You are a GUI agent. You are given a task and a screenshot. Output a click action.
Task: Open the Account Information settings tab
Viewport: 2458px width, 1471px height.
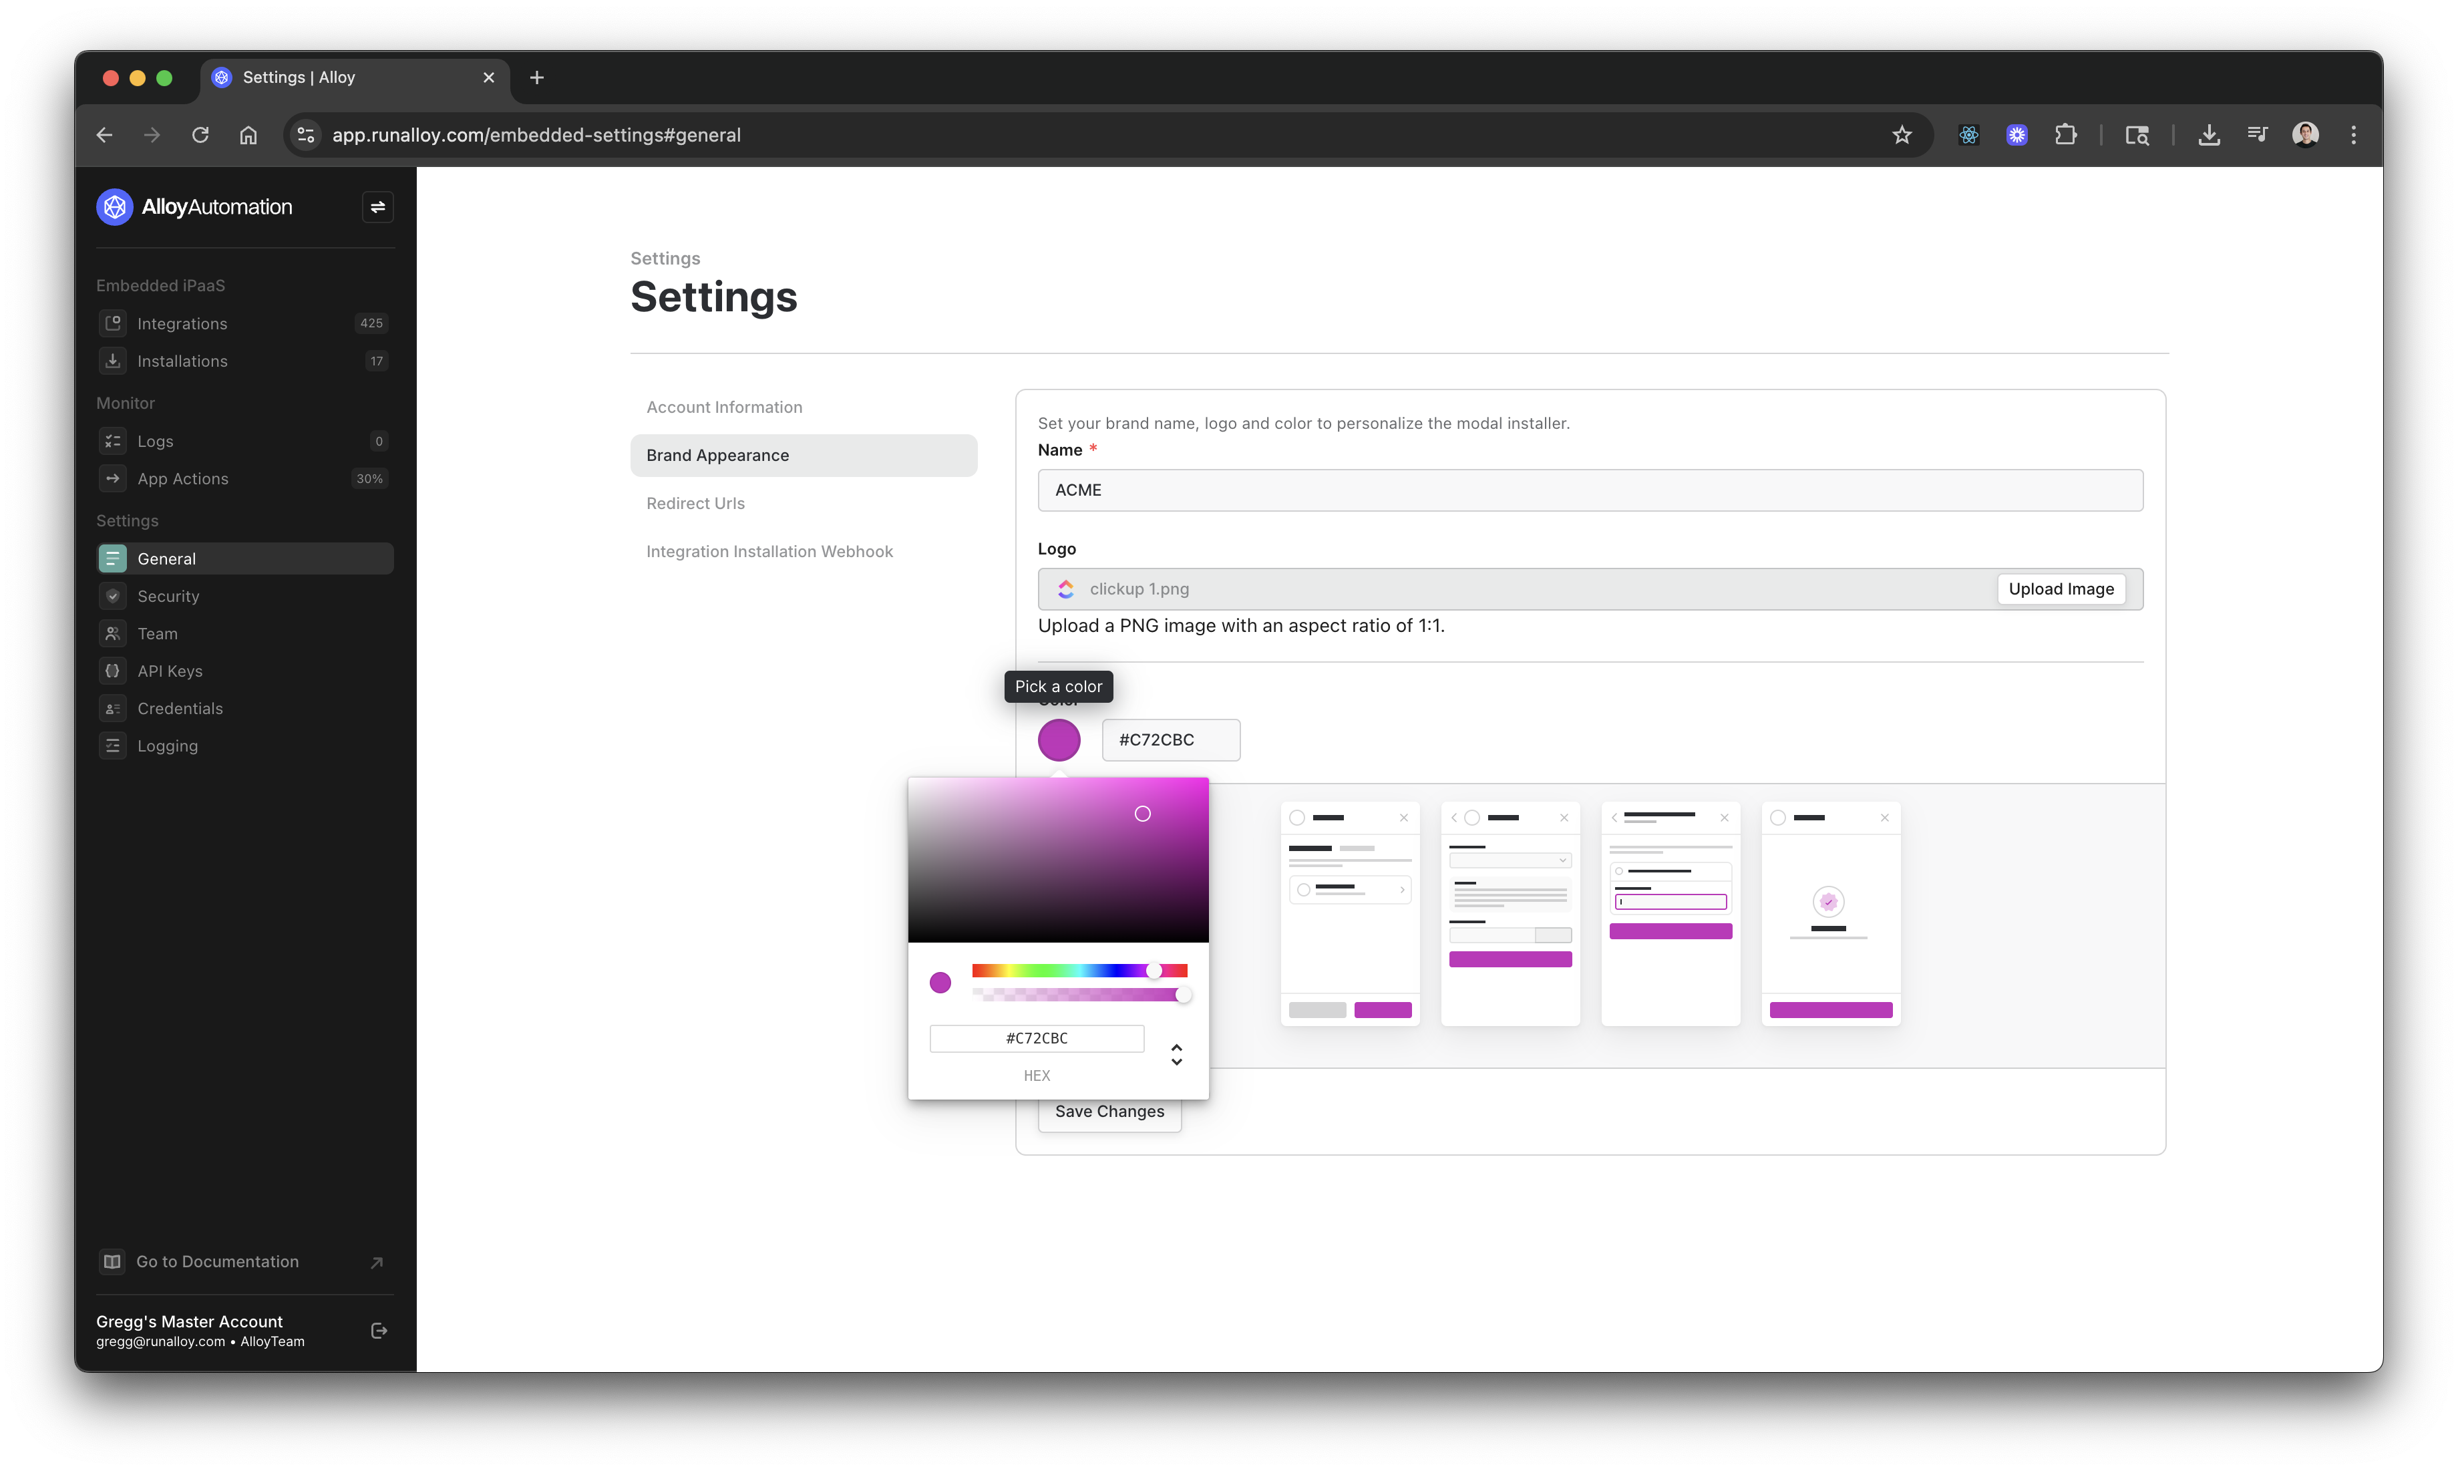click(725, 407)
